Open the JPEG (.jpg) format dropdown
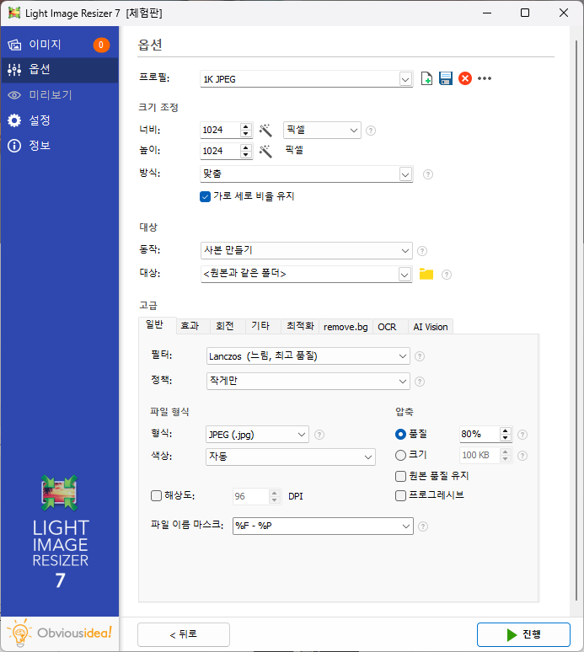Viewport: 584px width, 652px height. (258, 434)
